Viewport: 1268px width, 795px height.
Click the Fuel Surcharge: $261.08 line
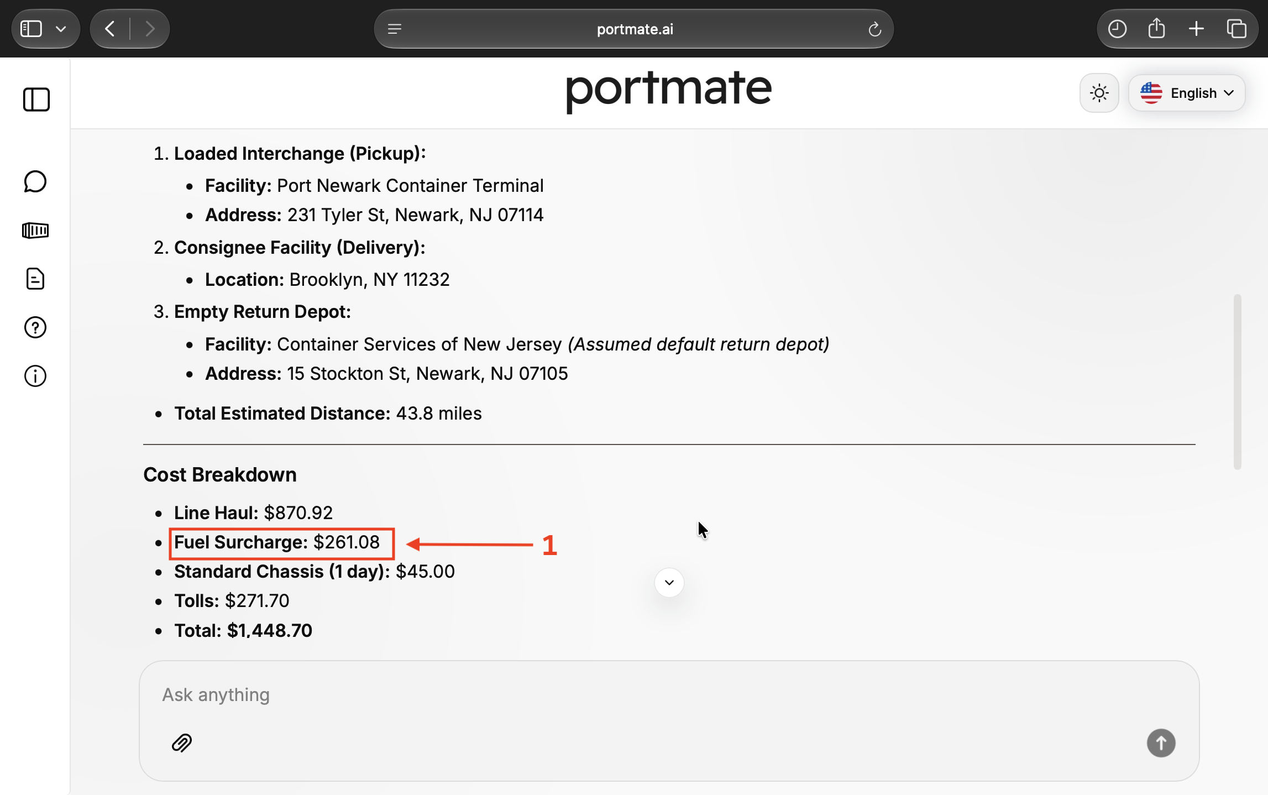pos(277,542)
